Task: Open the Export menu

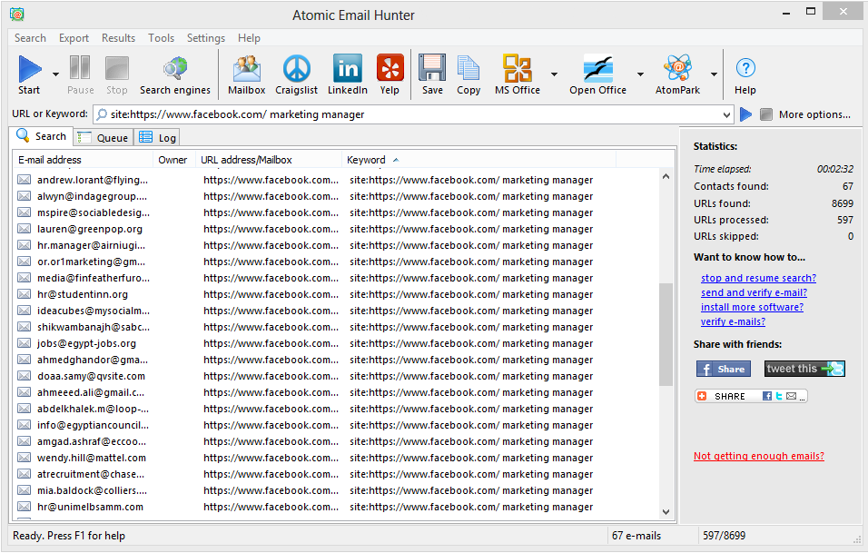Action: coord(74,38)
